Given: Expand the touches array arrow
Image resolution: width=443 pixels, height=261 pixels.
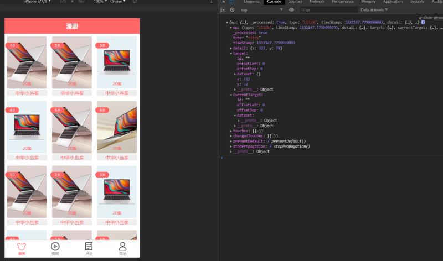Looking at the screenshot, I should [x=231, y=131].
